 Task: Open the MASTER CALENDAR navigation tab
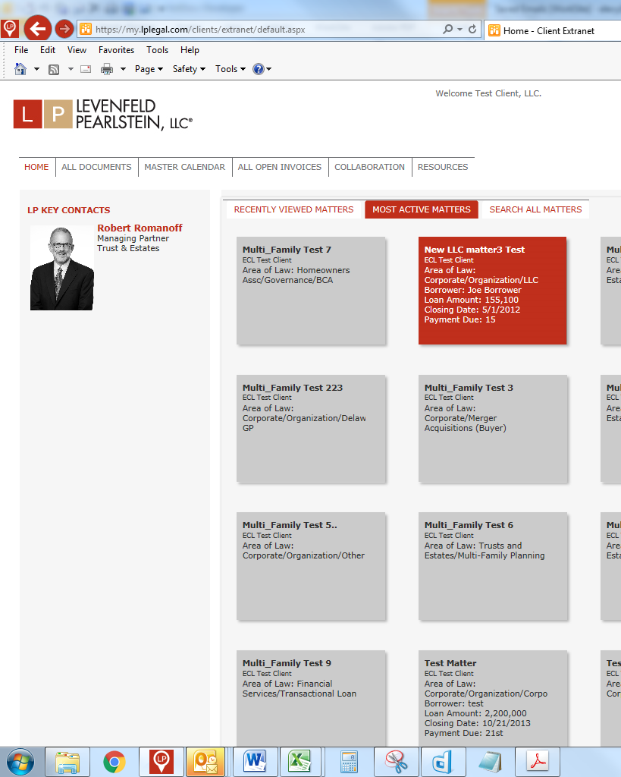(x=185, y=167)
